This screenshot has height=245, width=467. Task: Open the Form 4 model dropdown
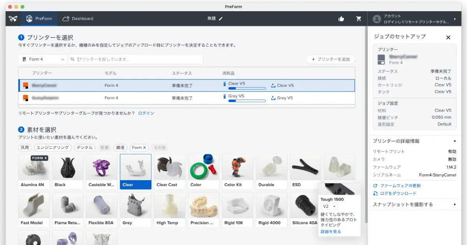43,59
